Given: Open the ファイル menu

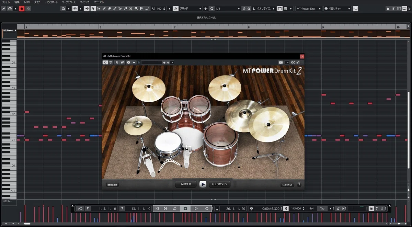Looking at the screenshot, I should (x=6, y=2).
